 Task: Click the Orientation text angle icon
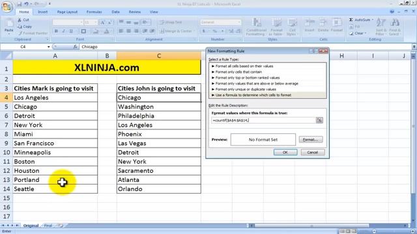pyautogui.click(x=145, y=23)
